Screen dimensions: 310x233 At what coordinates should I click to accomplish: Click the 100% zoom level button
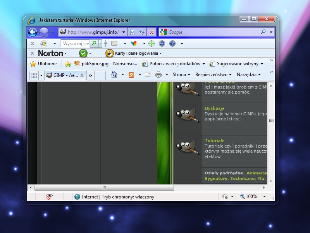(x=248, y=196)
